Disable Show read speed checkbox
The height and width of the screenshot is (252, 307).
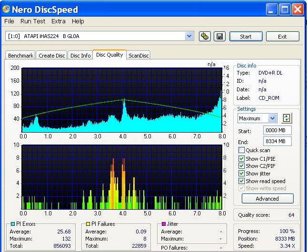point(241,181)
